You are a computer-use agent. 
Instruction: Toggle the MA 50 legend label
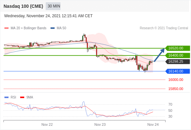click(x=62, y=28)
